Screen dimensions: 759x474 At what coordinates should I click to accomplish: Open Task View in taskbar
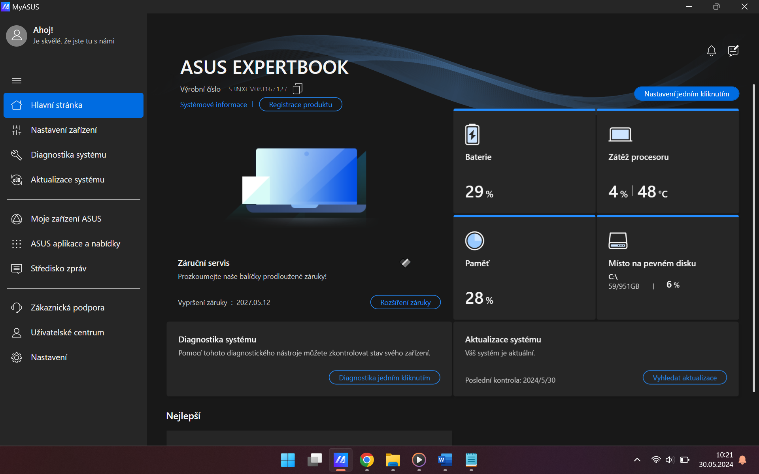tap(314, 460)
